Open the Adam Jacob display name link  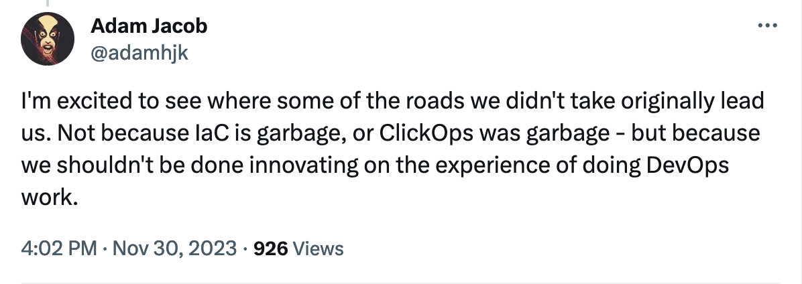tap(148, 26)
